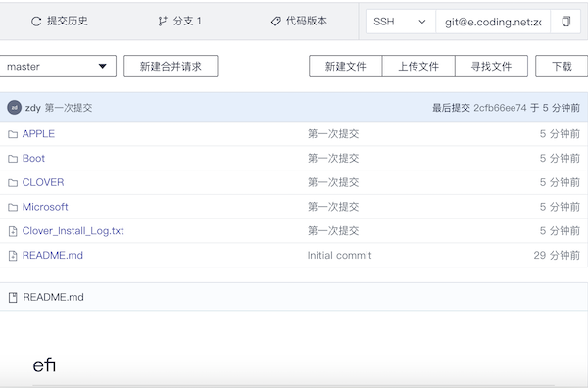588x388 pixels.
Task: Click the 新建文件 button
Action: pos(345,67)
